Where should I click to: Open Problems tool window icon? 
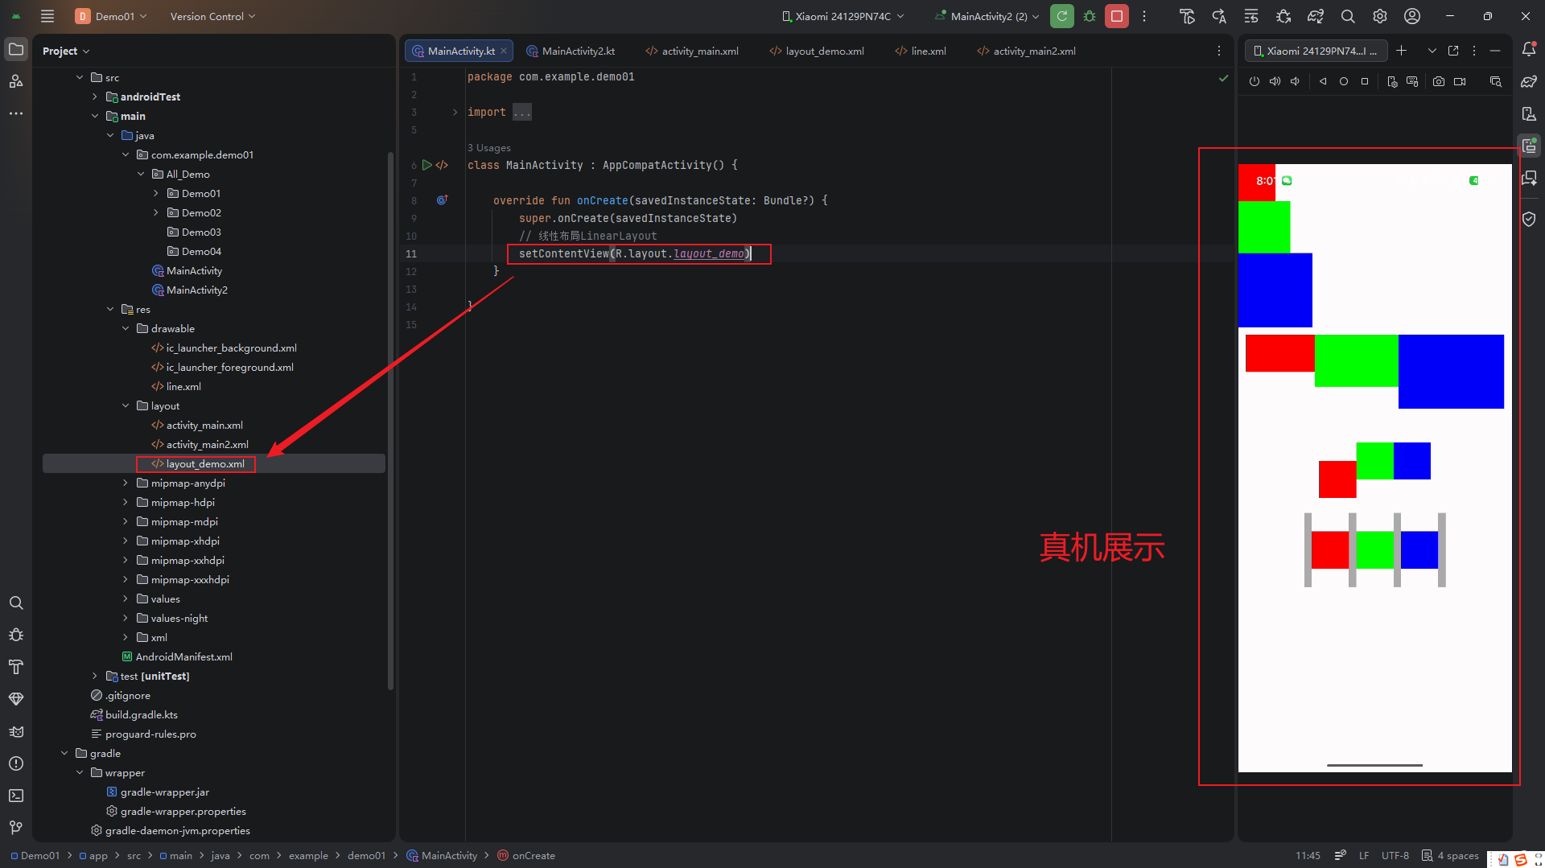16,763
